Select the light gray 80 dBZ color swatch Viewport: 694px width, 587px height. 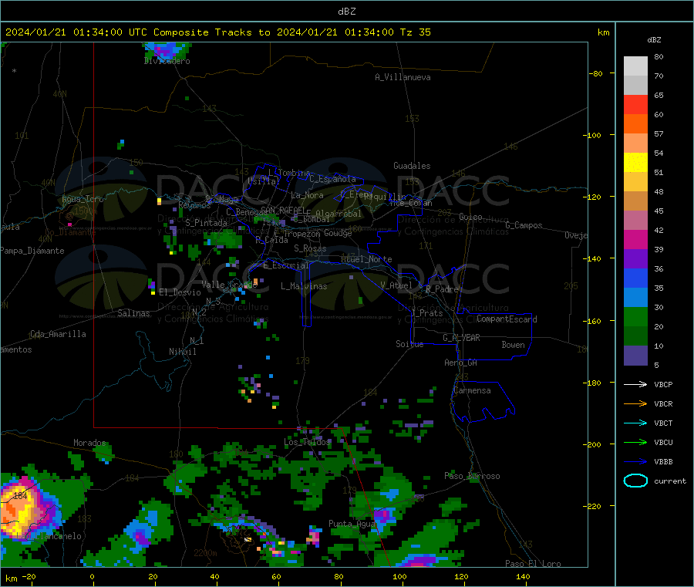[635, 66]
